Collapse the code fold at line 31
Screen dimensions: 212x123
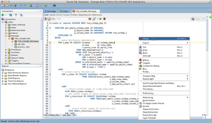(x=50, y=96)
